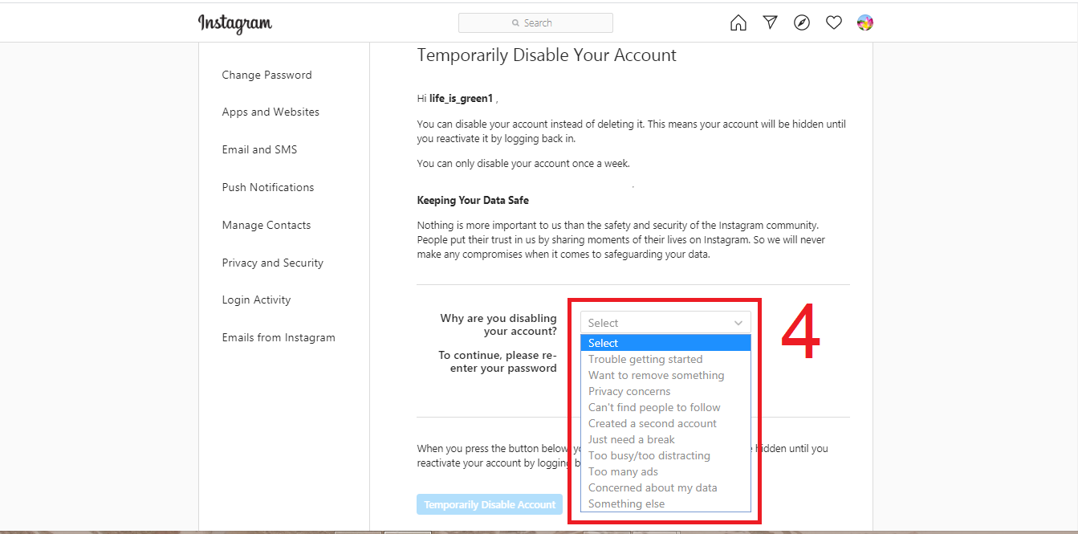Go to Privacy and Security section
Screen dimensions: 1078x534
click(272, 263)
